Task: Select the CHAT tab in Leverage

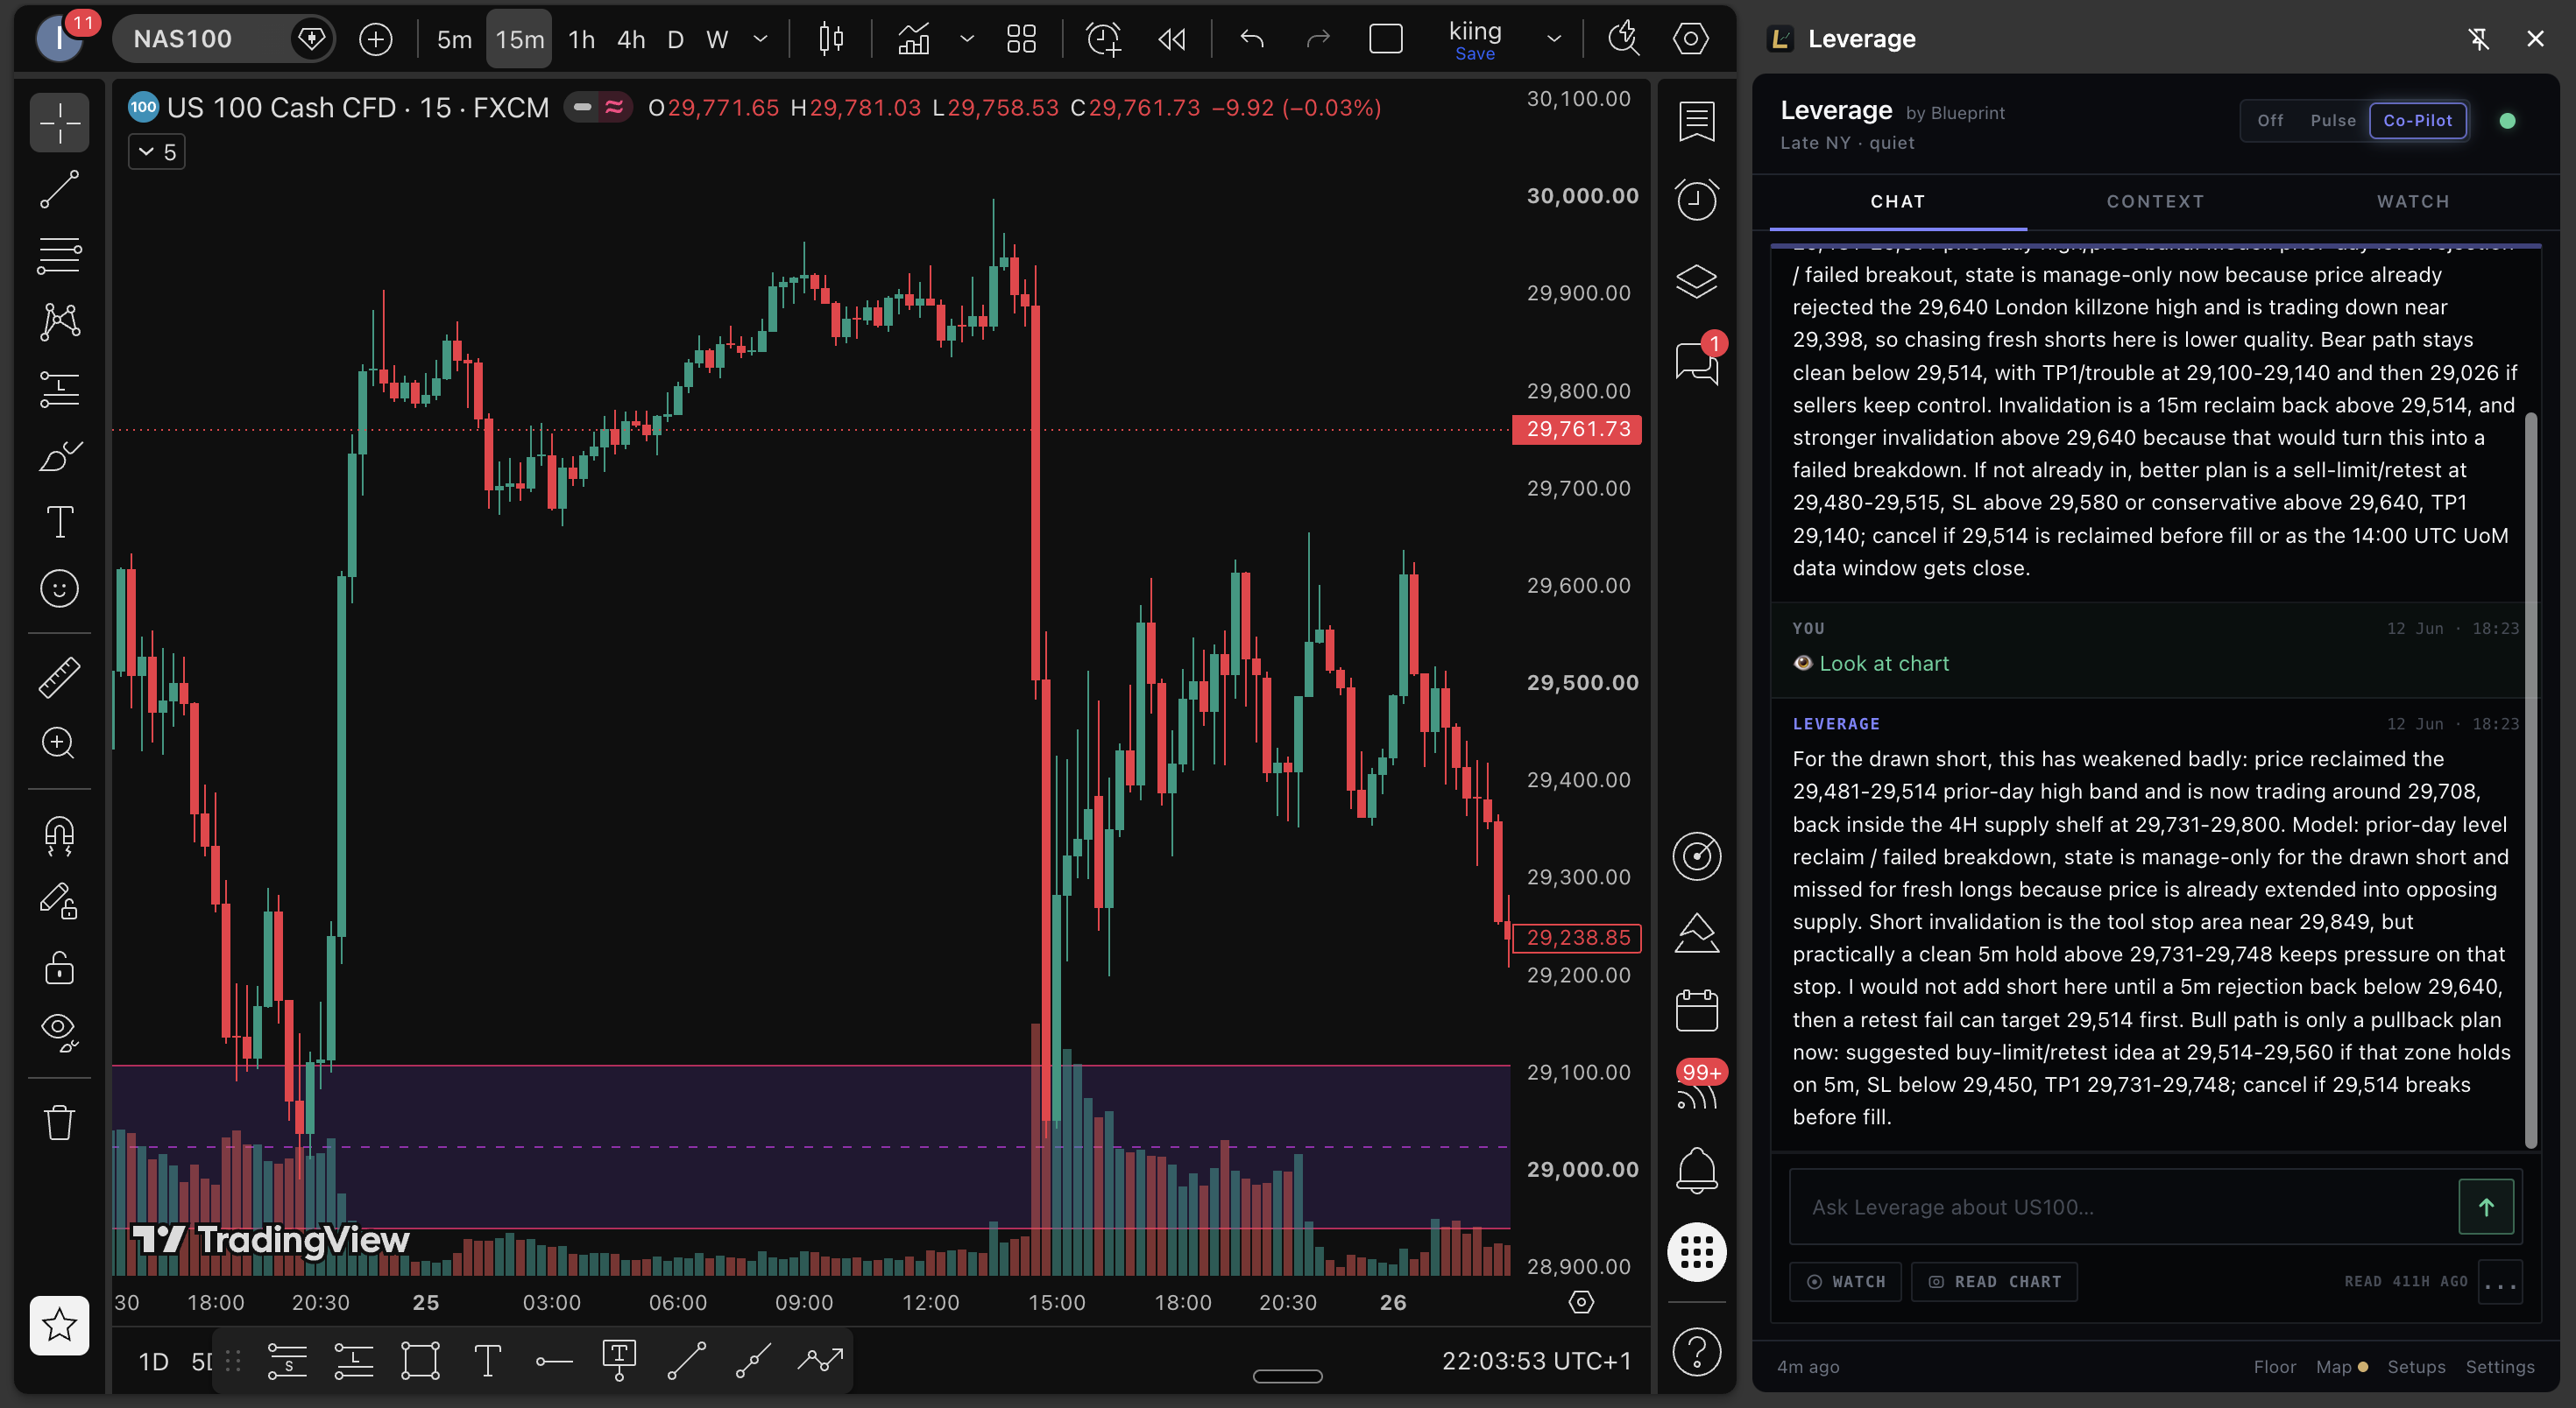Action: pyautogui.click(x=1898, y=202)
